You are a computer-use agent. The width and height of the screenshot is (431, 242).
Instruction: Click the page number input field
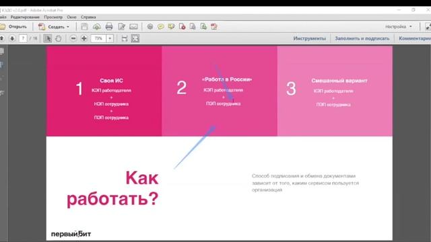23,38
